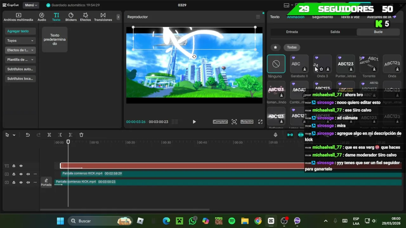This screenshot has width=406, height=228.
Task: Open Spotify from the taskbar
Action: pos(232,221)
